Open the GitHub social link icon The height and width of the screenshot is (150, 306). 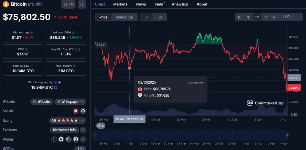coord(83,111)
